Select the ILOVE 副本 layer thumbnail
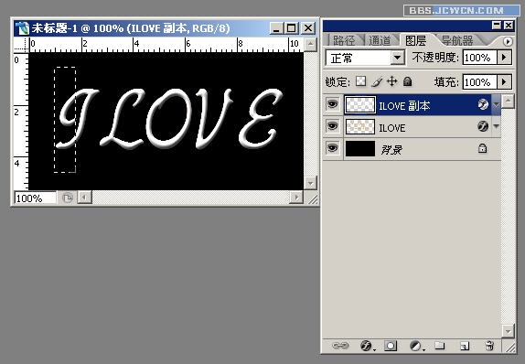This screenshot has width=525, height=364. (360, 105)
